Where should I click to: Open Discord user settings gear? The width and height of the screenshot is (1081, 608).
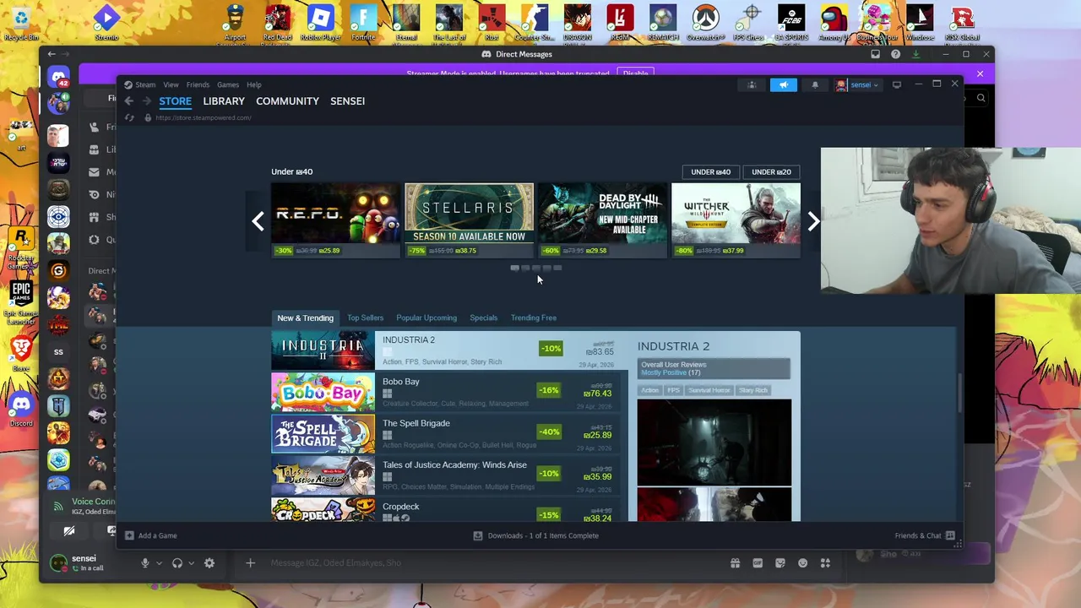tap(209, 563)
